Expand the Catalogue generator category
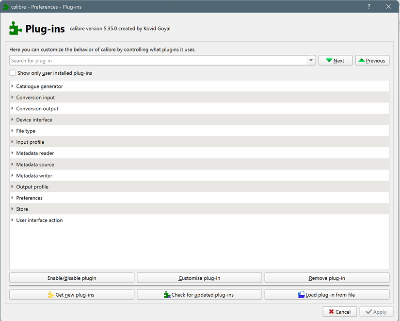Viewport: 400px width, 321px height. pos(12,86)
